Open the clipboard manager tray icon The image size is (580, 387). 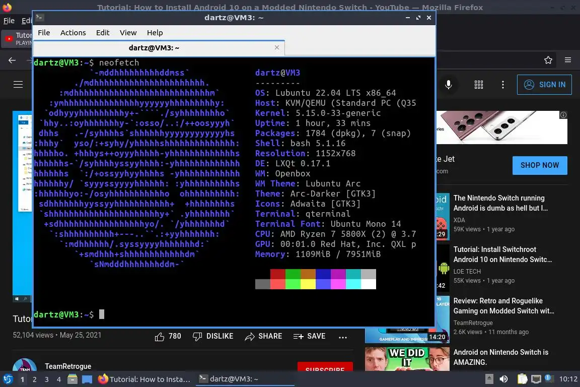coord(522,379)
